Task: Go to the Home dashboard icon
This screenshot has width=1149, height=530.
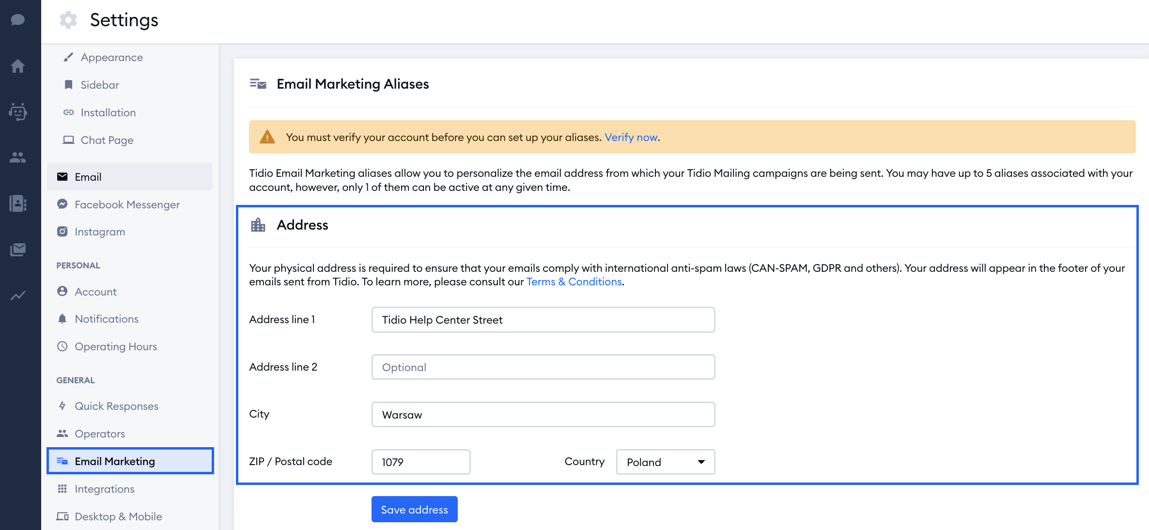Action: pos(18,65)
